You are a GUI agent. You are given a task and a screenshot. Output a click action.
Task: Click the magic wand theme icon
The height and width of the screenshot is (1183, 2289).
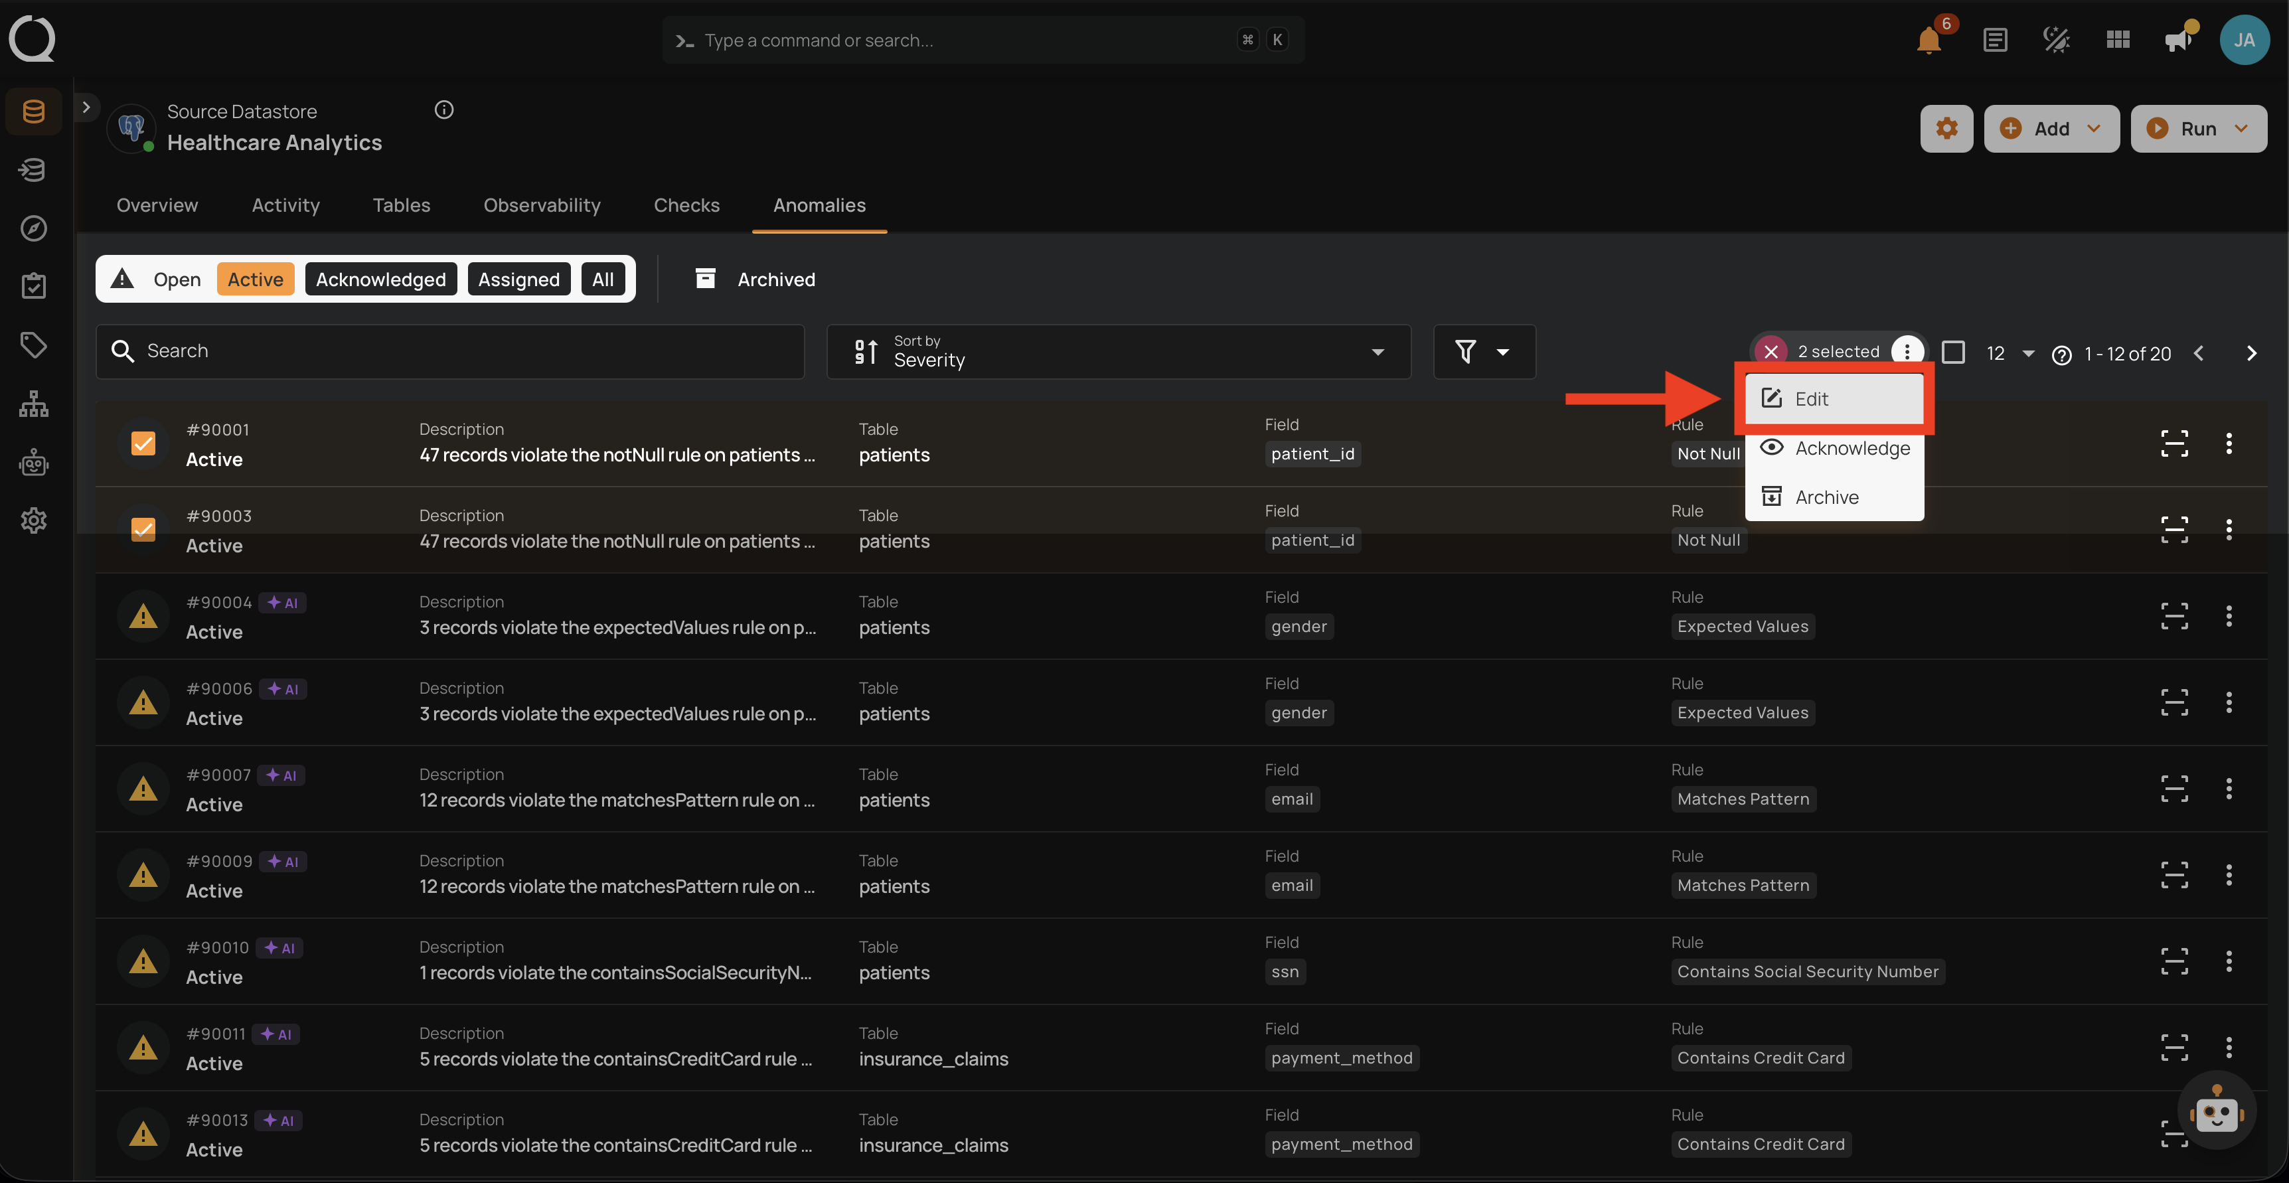(2056, 40)
